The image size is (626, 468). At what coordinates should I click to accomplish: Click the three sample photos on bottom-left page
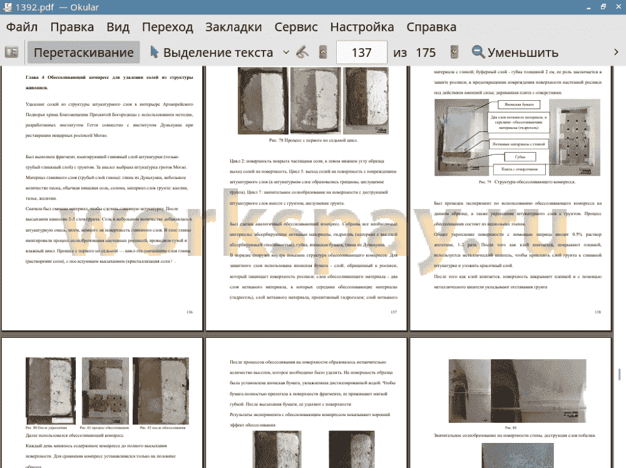108,391
